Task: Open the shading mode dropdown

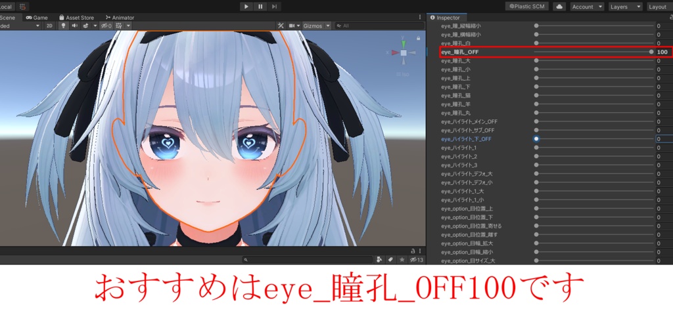Action: tap(20, 26)
